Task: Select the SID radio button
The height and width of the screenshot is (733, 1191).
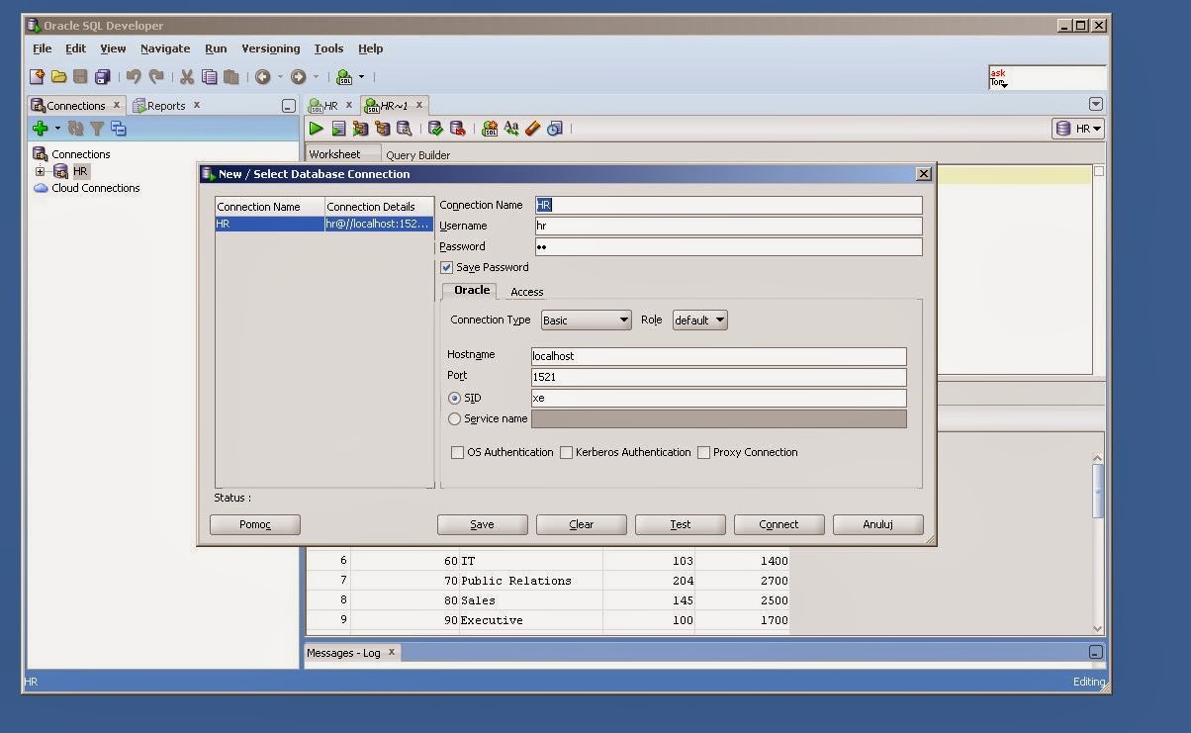Action: point(455,399)
